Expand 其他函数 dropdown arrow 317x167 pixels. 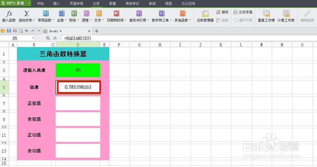tap(190, 20)
